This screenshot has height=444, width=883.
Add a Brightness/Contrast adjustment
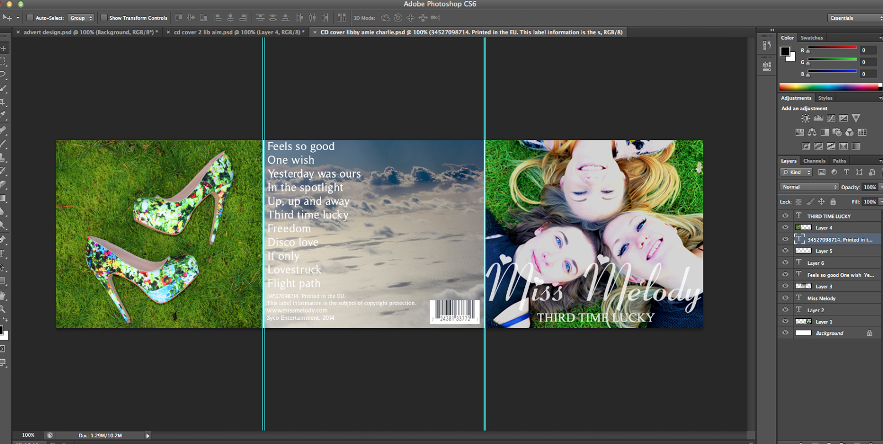(x=806, y=118)
